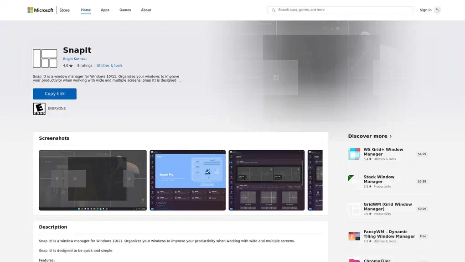Click the Copy link button
The width and height of the screenshot is (465, 262).
[55, 94]
